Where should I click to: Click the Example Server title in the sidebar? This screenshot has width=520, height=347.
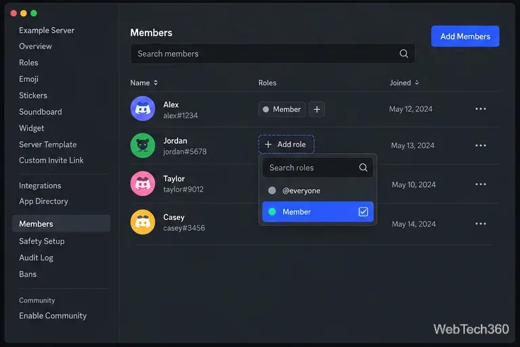click(47, 30)
